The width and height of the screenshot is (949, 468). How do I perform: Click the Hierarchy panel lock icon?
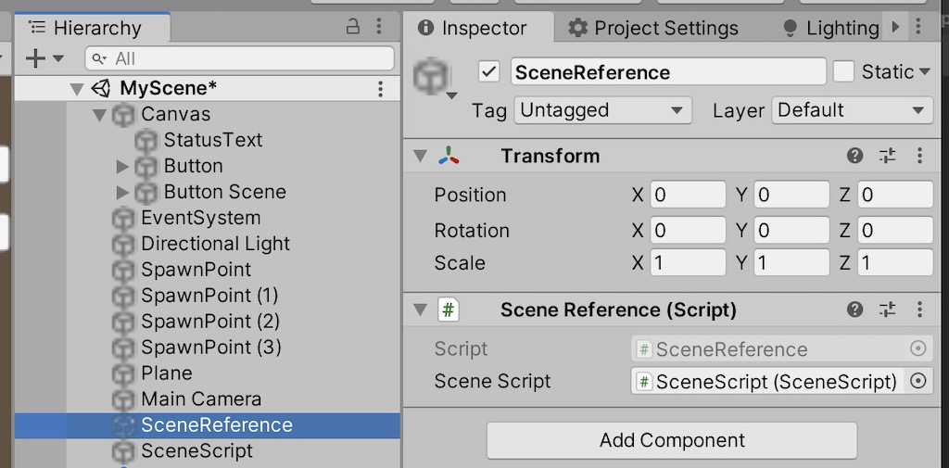[353, 28]
